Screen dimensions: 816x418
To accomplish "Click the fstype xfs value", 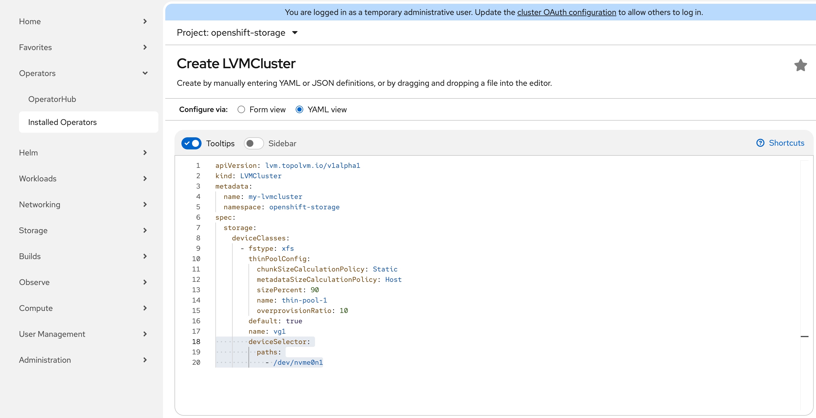I will point(288,249).
